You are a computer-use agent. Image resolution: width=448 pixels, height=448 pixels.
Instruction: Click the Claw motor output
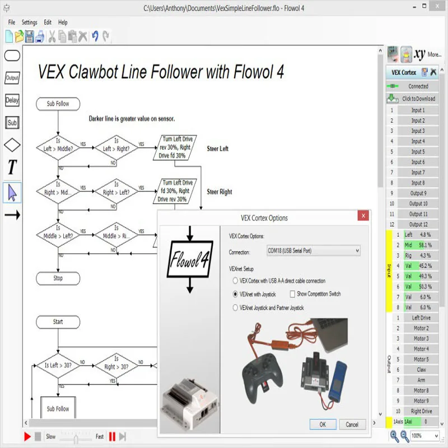pos(421,370)
